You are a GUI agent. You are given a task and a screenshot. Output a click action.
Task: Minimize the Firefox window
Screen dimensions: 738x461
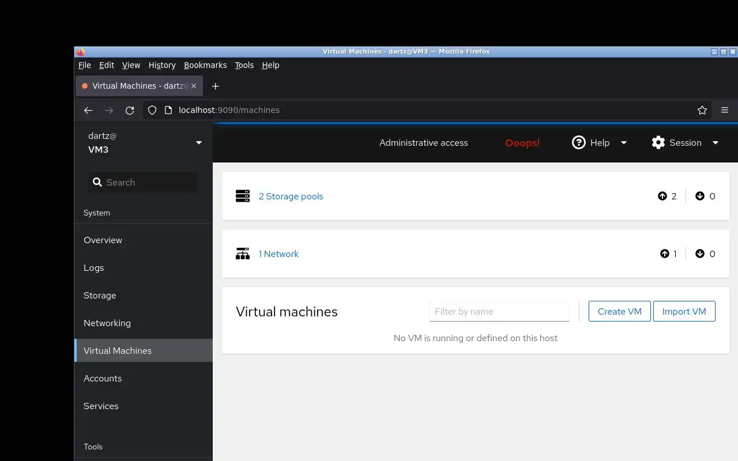[x=714, y=52]
